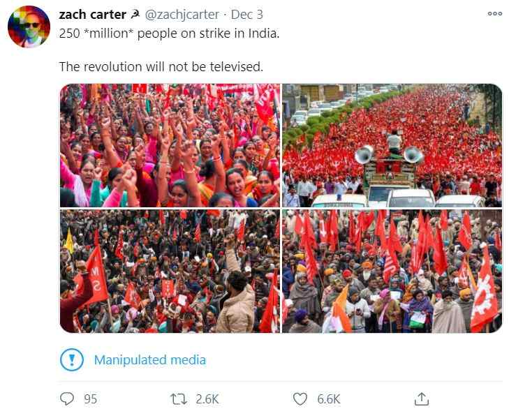Open the three-dot more options menu

tap(495, 14)
